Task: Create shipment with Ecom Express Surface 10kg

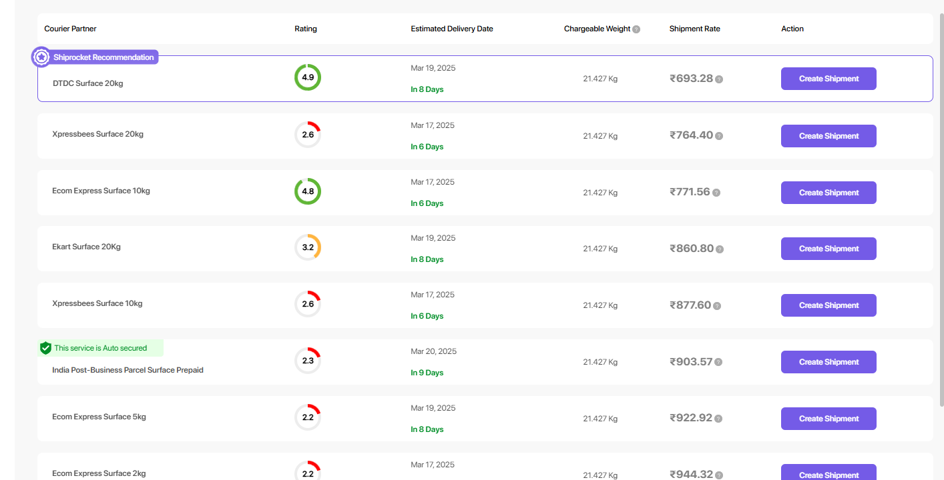Action: tap(829, 193)
